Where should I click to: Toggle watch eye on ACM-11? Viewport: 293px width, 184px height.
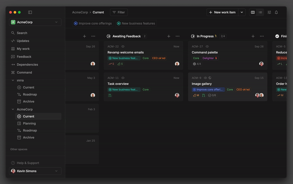[123, 78]
